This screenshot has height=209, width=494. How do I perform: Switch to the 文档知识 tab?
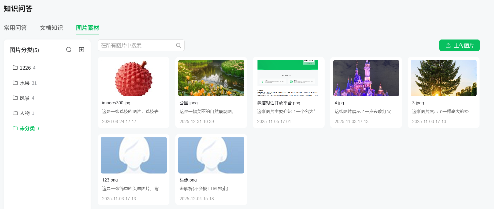click(51, 28)
